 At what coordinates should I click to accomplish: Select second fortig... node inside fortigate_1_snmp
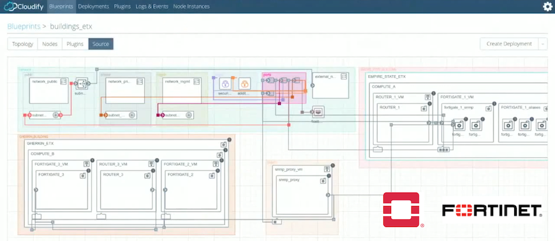point(477,125)
